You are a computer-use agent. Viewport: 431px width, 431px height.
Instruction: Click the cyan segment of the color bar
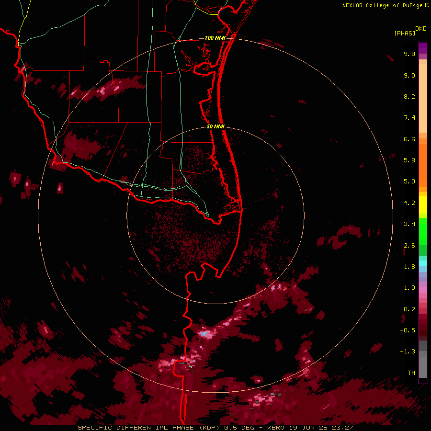pos(423,263)
